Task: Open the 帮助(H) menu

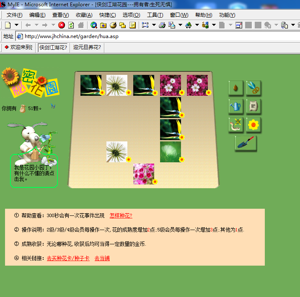Action: click(x=204, y=15)
